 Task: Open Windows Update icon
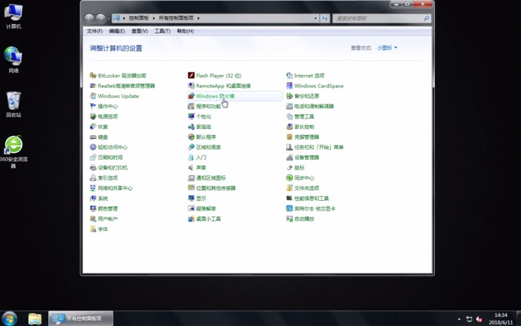coord(93,96)
